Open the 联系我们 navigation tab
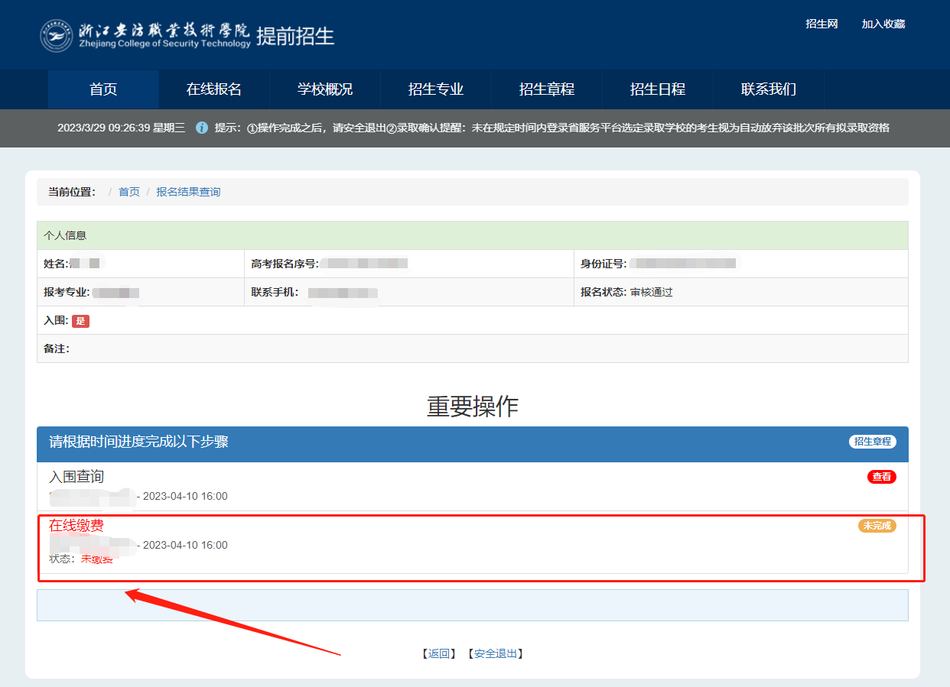Viewport: 950px width, 687px height. [x=769, y=89]
